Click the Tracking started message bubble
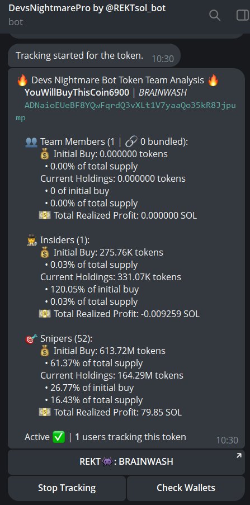This screenshot has height=505, width=250. pos(94,56)
